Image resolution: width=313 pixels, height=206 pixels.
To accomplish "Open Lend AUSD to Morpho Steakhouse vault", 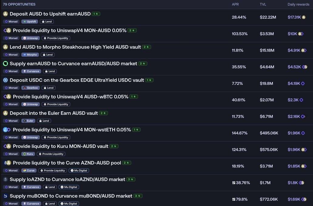I will coord(75,47).
